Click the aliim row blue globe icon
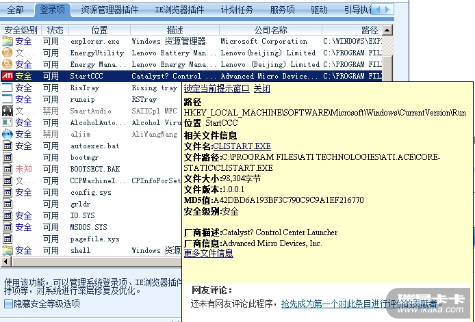The height and width of the screenshot is (322, 475). [8, 134]
